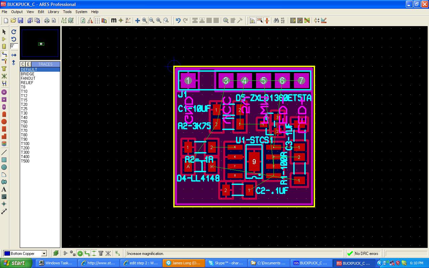Screen dimensions: 429x268
Task: Select the T500 trace width
Action: point(40,161)
